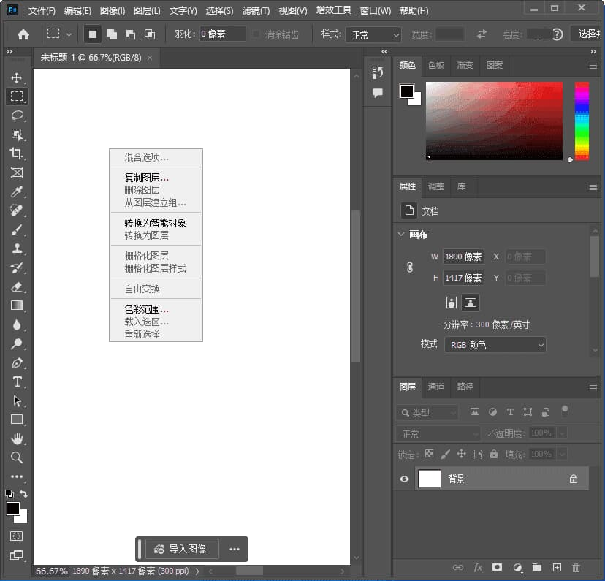
Task: Open the 模式 RGB 颜色 dropdown
Action: (495, 344)
